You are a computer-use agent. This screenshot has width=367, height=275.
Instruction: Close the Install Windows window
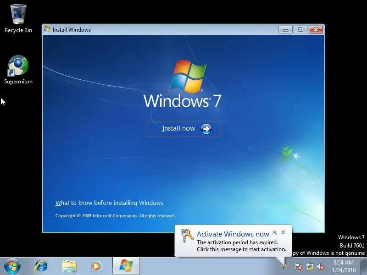pyautogui.click(x=316, y=30)
